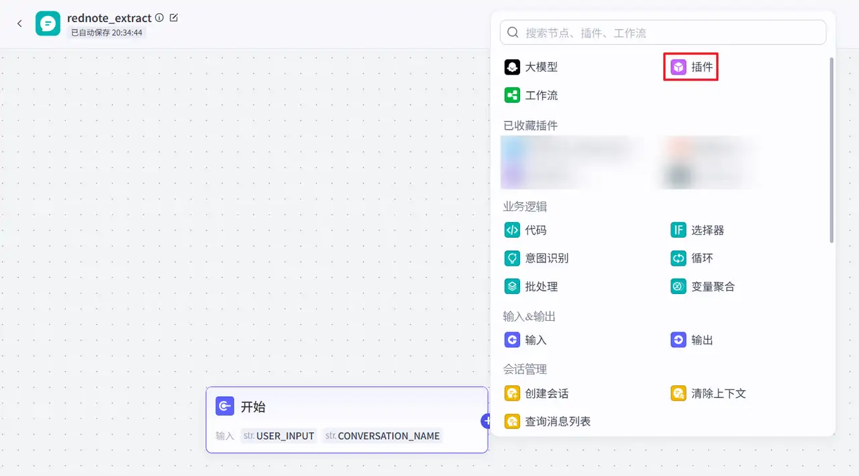Click the edit workflow name icon
The image size is (859, 476).
174,18
